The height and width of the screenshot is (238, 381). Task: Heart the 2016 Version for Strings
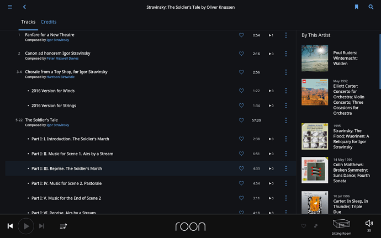click(x=241, y=105)
